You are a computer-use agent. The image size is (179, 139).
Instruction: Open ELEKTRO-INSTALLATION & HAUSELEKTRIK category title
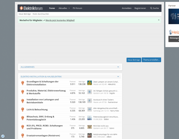click(x=41, y=77)
